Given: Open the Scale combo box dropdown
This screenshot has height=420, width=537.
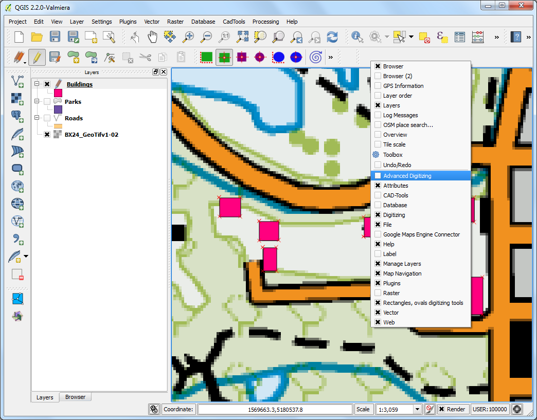Looking at the screenshot, I should click(x=417, y=409).
